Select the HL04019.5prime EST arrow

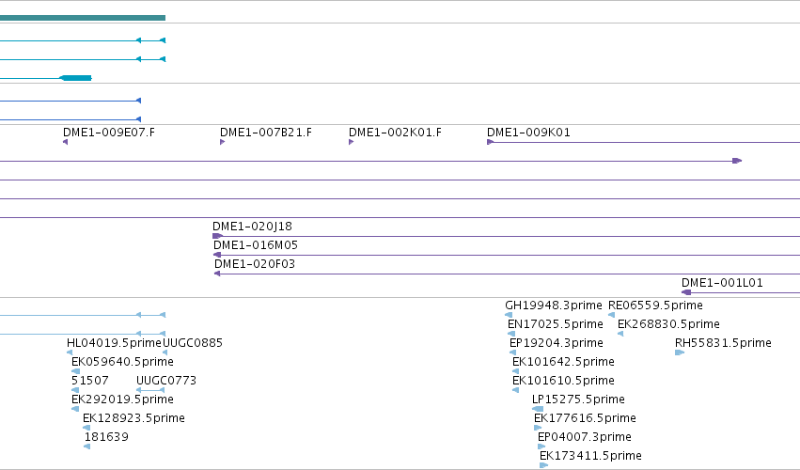70,352
